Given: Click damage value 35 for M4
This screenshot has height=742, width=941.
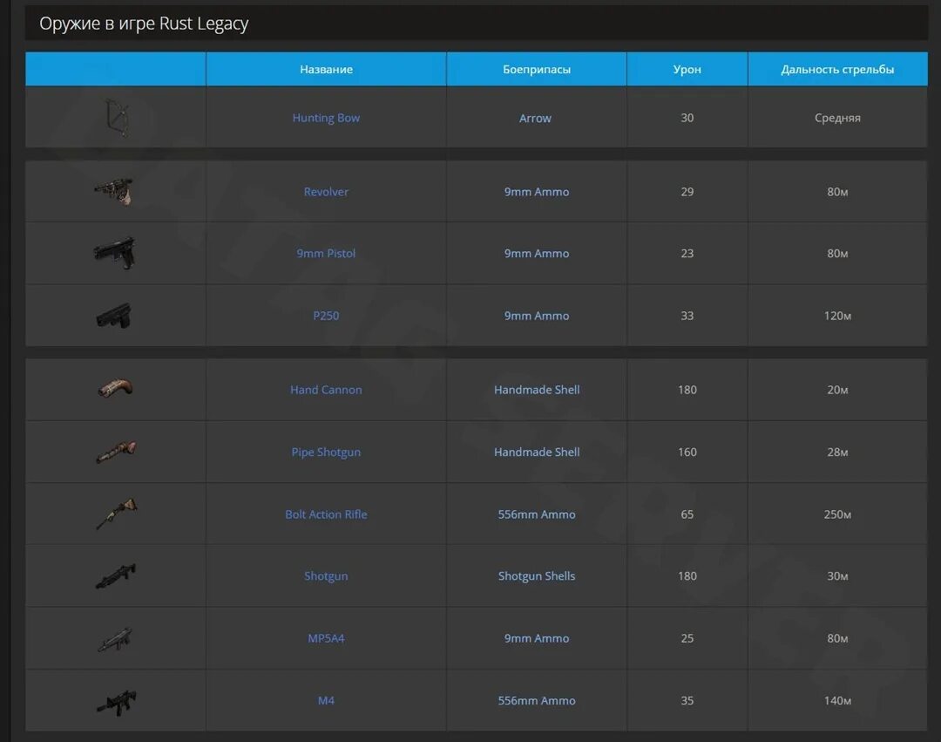Looking at the screenshot, I should pos(687,700).
